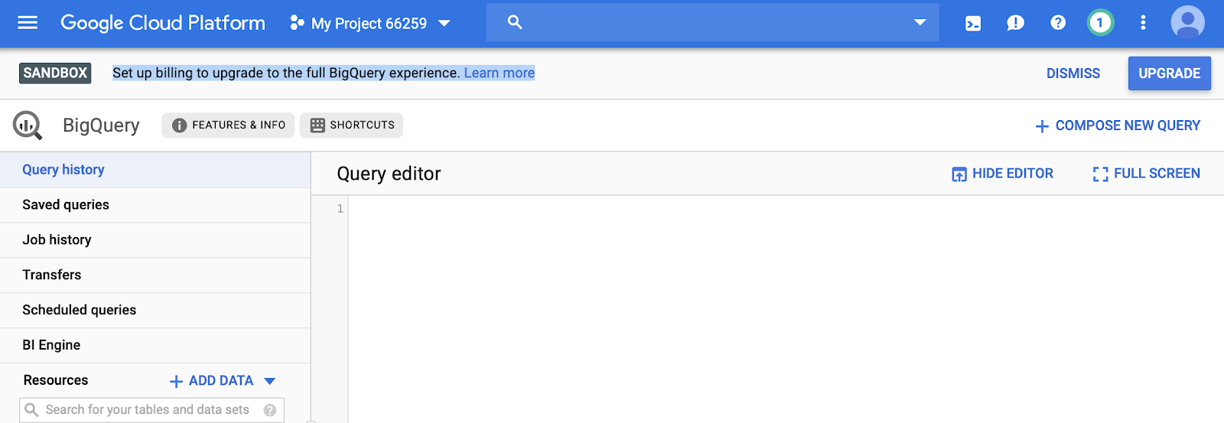Open keyboard SHORTCUTS
The width and height of the screenshot is (1224, 423).
(351, 125)
